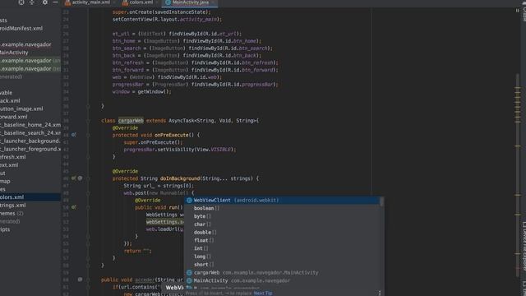Click the override gutter icon beside doInBackground
The height and width of the screenshot is (296, 526).
pyautogui.click(x=73, y=178)
